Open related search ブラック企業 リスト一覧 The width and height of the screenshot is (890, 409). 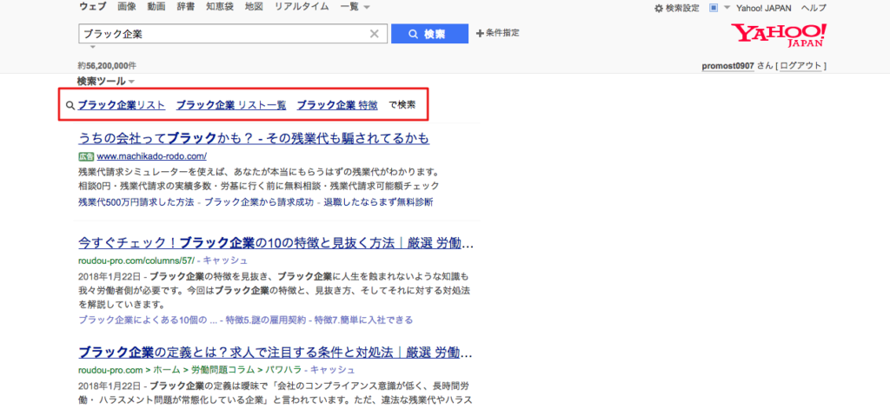coord(230,105)
